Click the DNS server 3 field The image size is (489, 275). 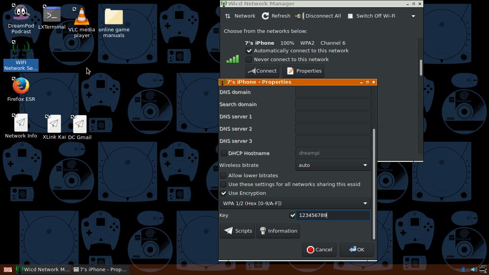pyautogui.click(x=333, y=141)
